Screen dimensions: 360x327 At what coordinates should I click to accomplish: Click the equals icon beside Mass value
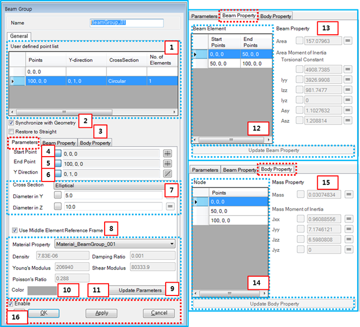(349, 194)
